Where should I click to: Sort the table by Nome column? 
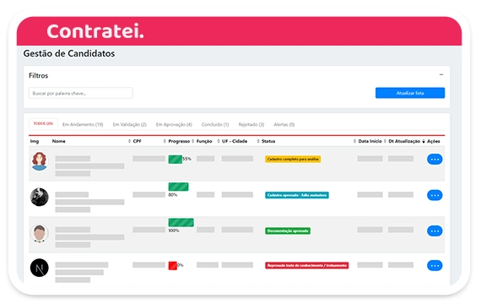[x=58, y=141]
